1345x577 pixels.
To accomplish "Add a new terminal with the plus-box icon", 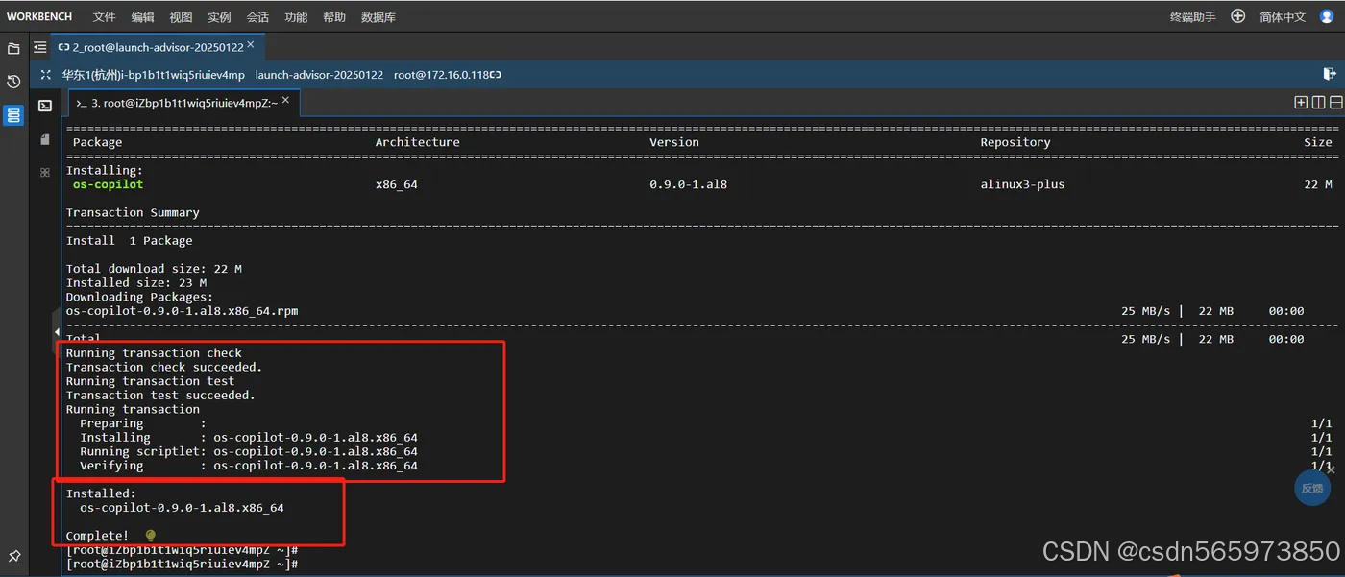I will click(x=1301, y=102).
